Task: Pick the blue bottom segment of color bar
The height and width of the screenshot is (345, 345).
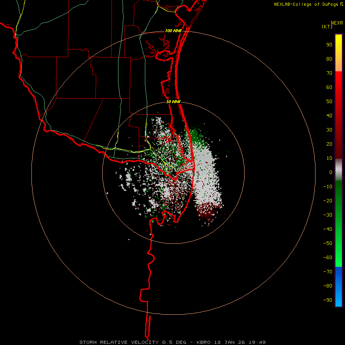Action: (338, 287)
